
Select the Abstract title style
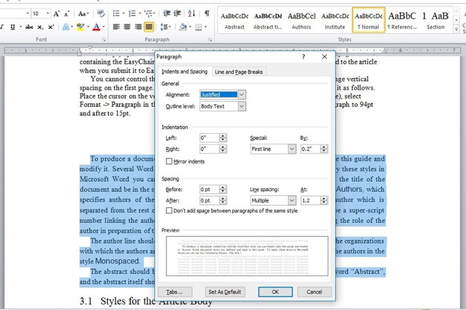(268, 20)
